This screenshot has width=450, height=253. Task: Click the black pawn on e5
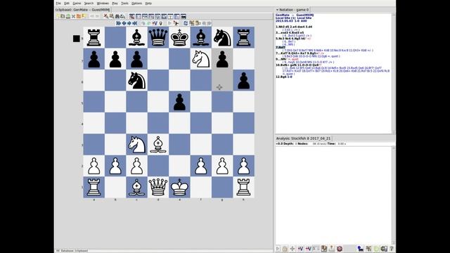click(x=180, y=102)
